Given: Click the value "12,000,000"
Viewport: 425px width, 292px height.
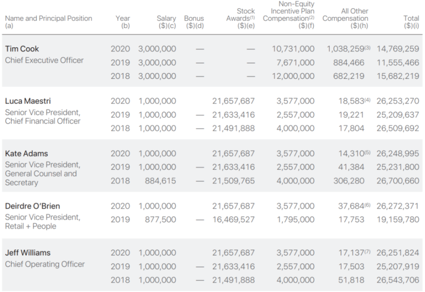Looking at the screenshot, I should [293, 76].
